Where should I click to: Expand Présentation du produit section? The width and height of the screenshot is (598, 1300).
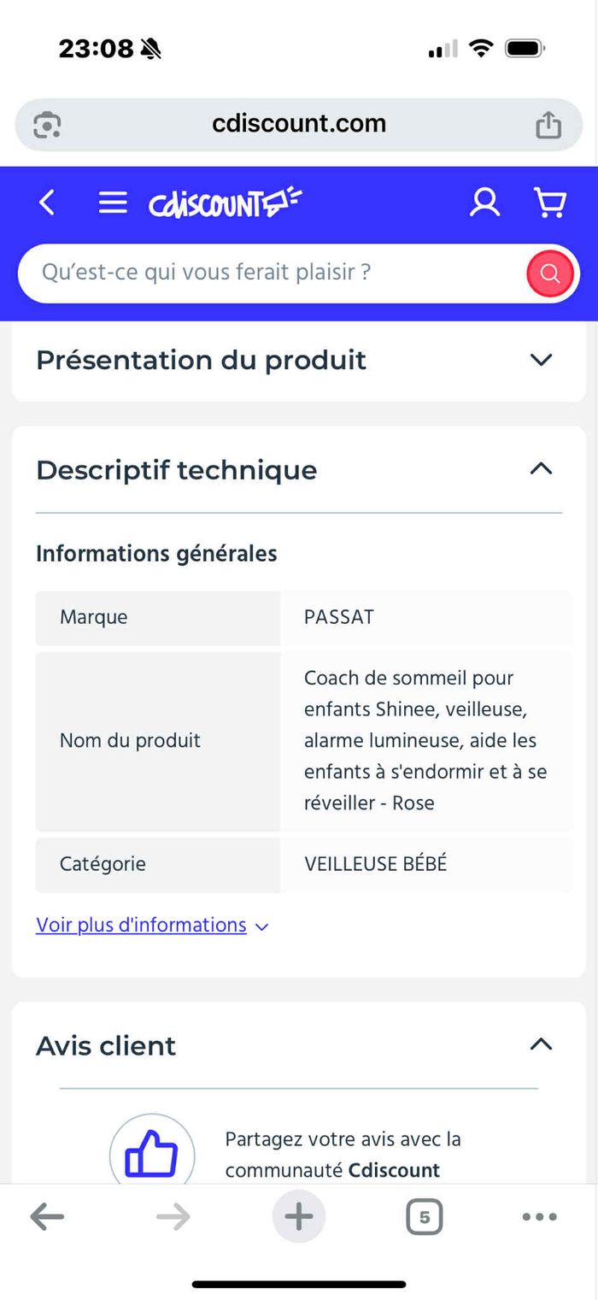299,360
